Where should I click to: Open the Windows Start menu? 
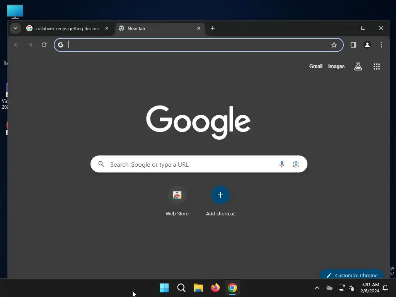(x=164, y=288)
